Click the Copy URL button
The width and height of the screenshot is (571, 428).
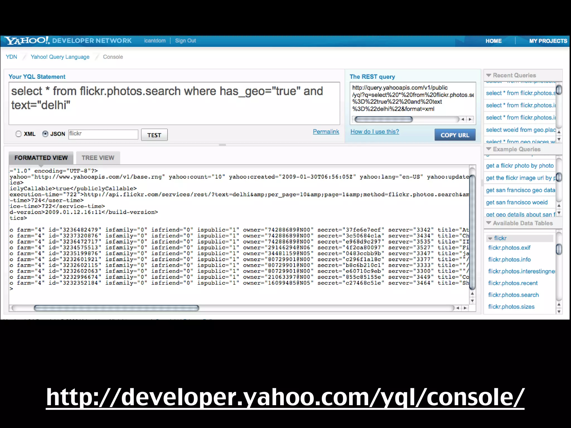point(455,135)
